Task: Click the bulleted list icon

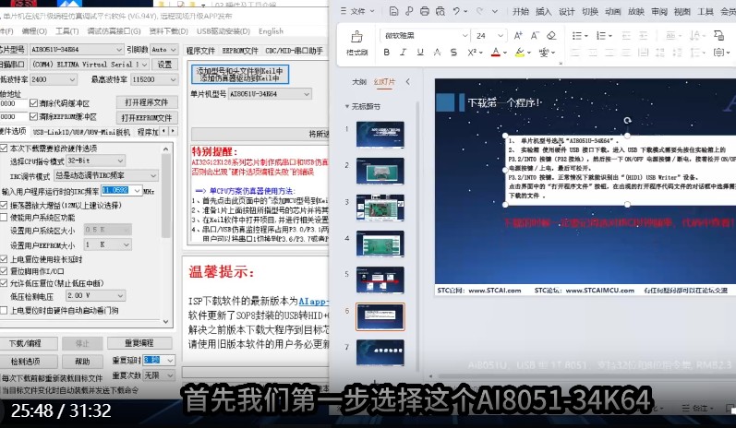Action: pos(576,35)
